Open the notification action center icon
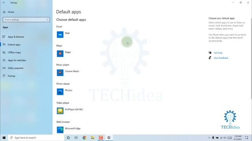The height and width of the screenshot is (141, 252). (x=247, y=137)
